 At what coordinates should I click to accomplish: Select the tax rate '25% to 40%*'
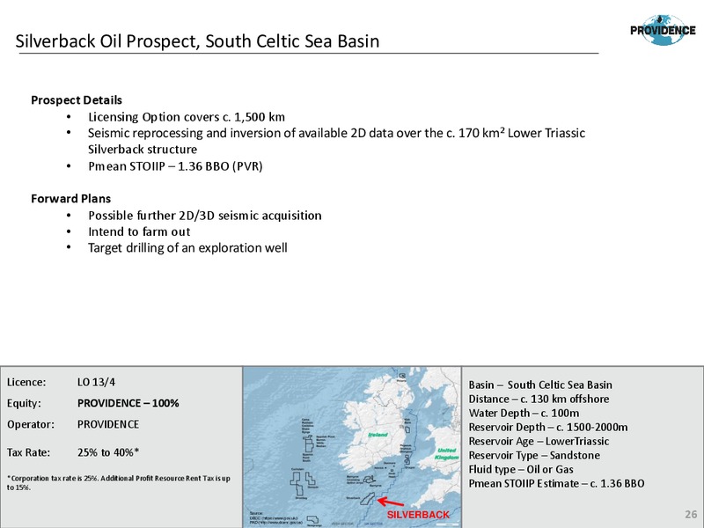[x=108, y=452]
